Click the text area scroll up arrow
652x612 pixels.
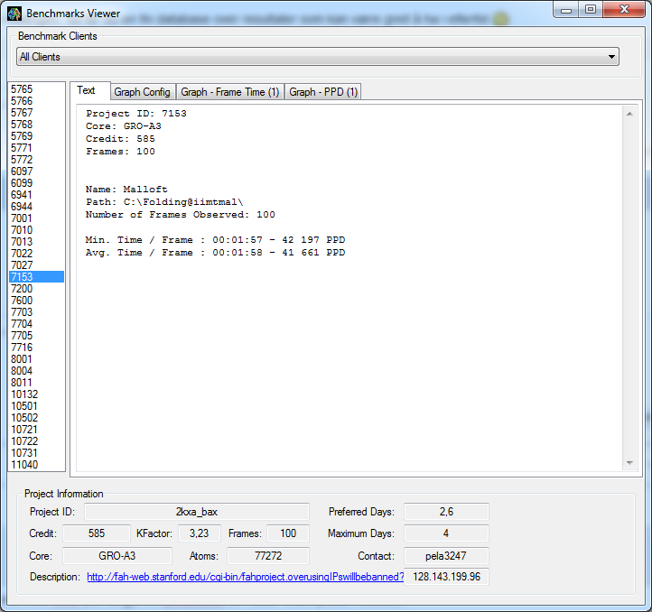click(x=629, y=114)
